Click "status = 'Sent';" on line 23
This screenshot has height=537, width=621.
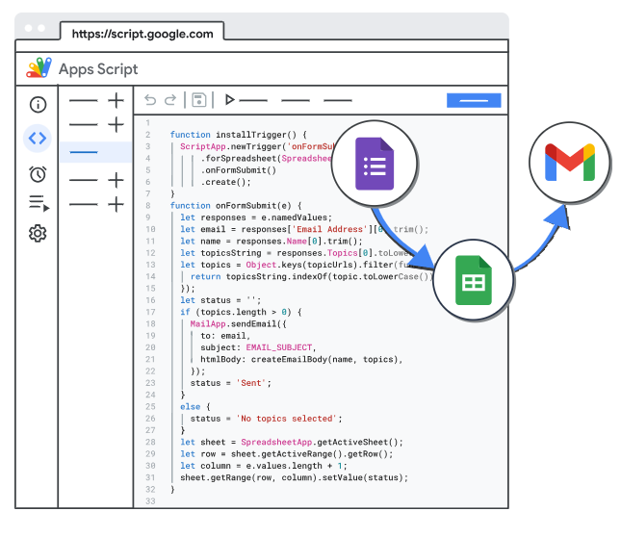point(230,383)
